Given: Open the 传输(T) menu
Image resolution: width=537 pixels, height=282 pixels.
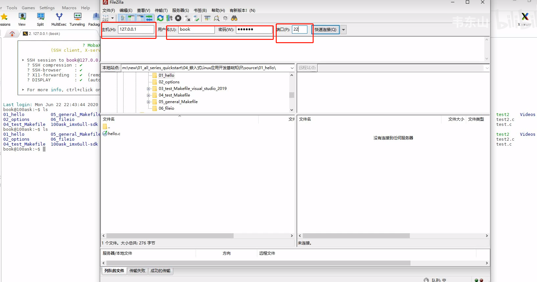Looking at the screenshot, I should (161, 11).
